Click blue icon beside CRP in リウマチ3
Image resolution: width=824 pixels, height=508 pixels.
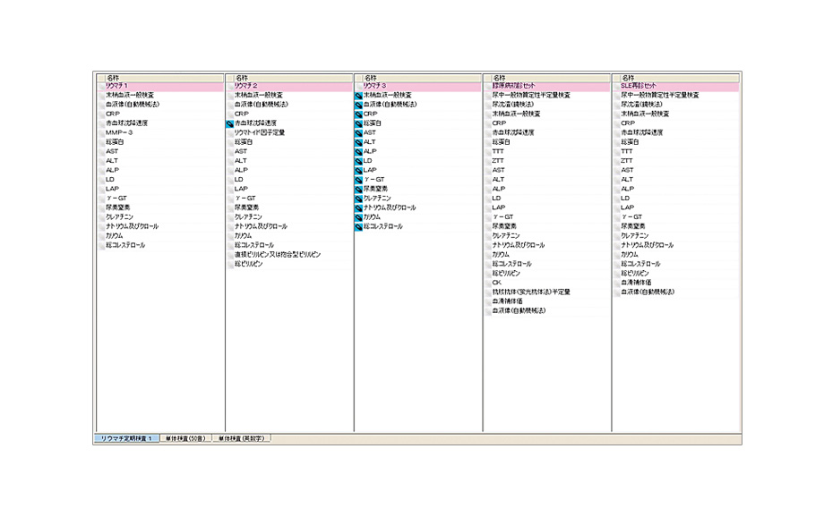359,114
